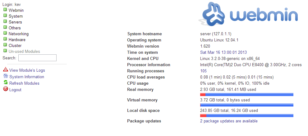Open the Un-used Modules section

(24, 51)
